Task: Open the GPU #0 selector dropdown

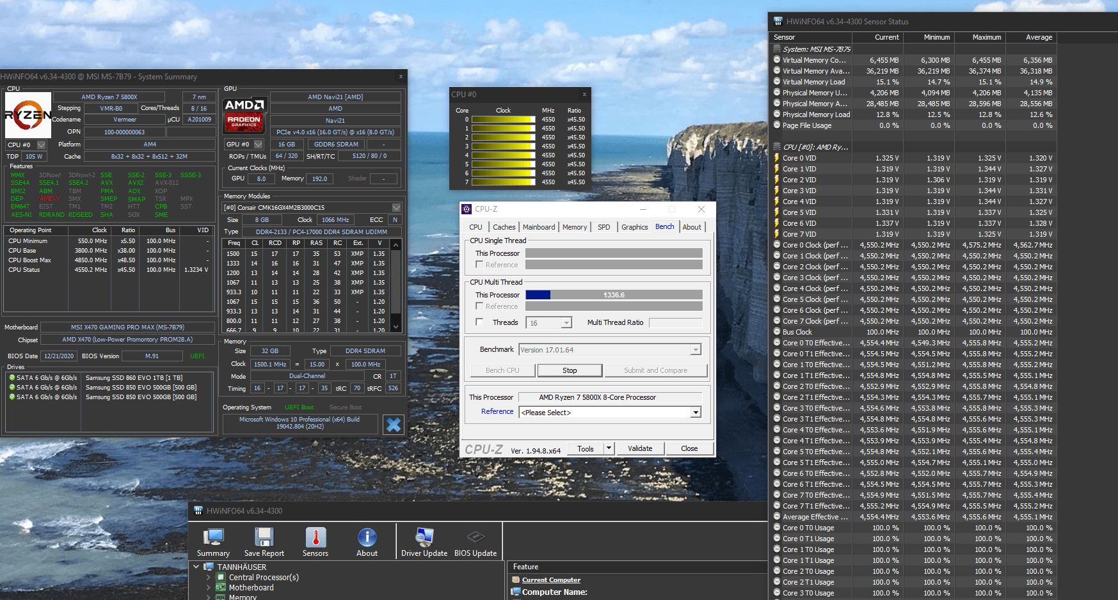Action: pos(259,145)
